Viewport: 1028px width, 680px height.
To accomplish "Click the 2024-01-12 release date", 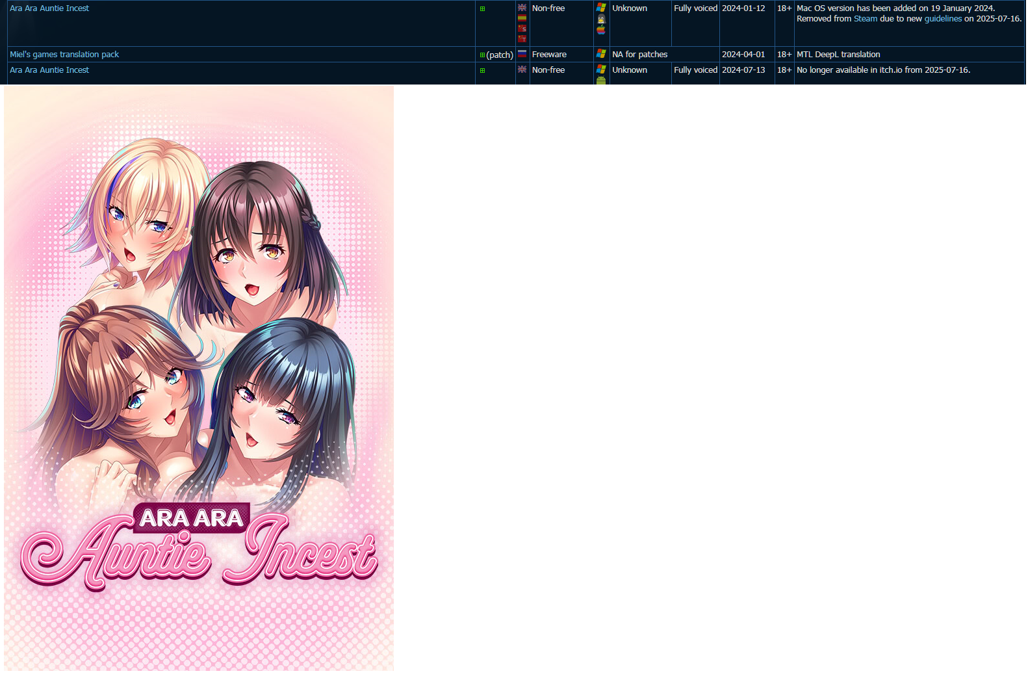I will click(x=743, y=8).
